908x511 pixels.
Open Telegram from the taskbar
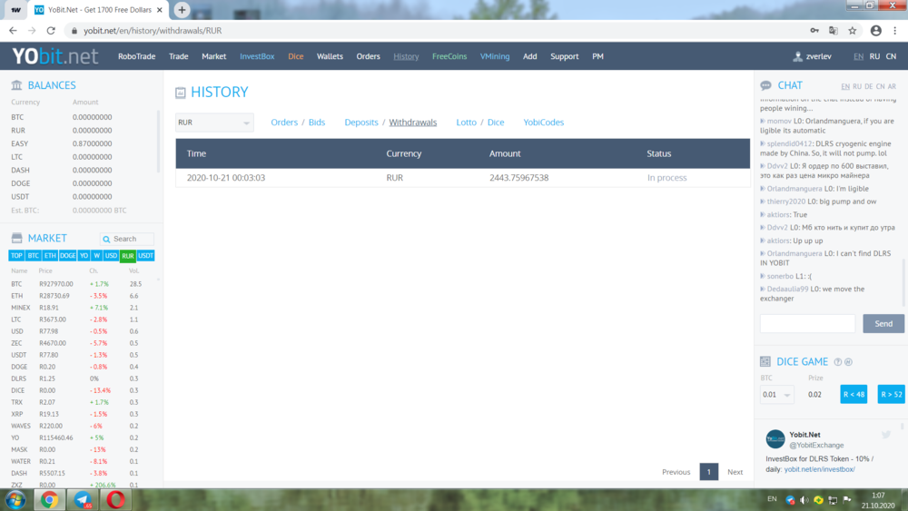[83, 499]
